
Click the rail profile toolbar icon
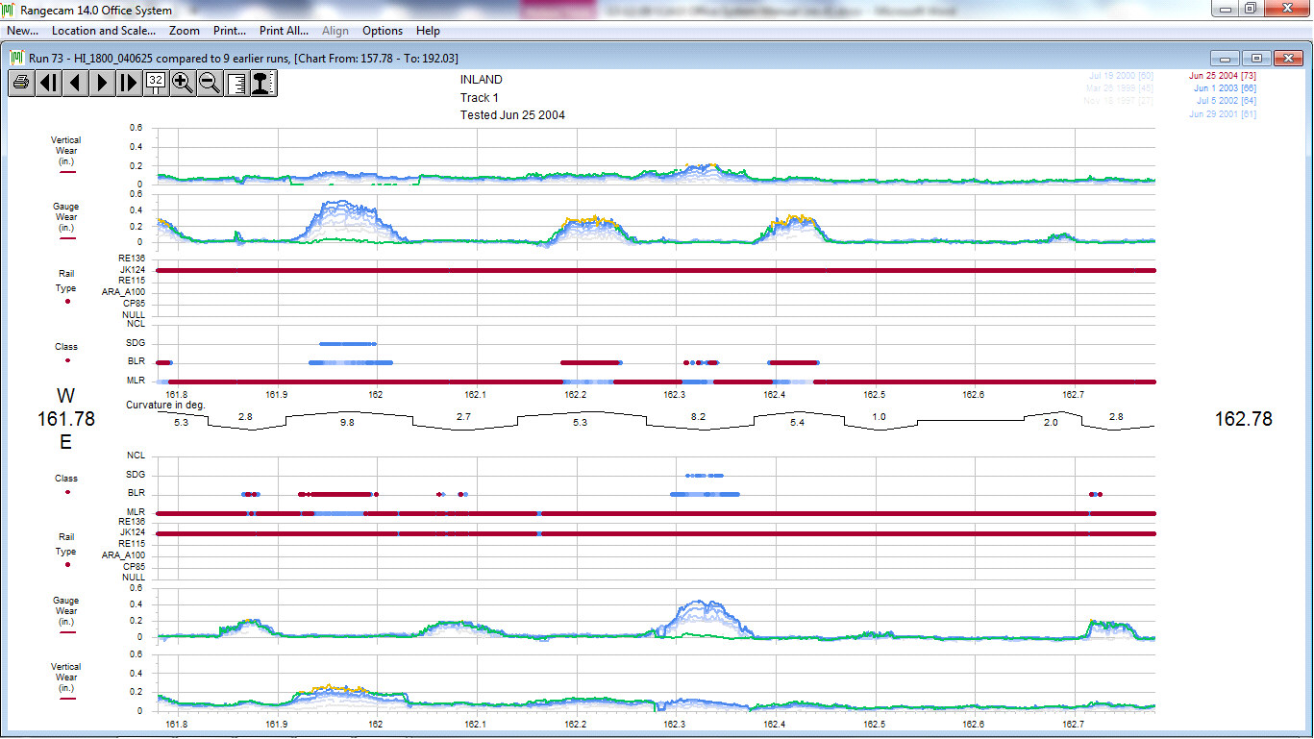[x=263, y=83]
